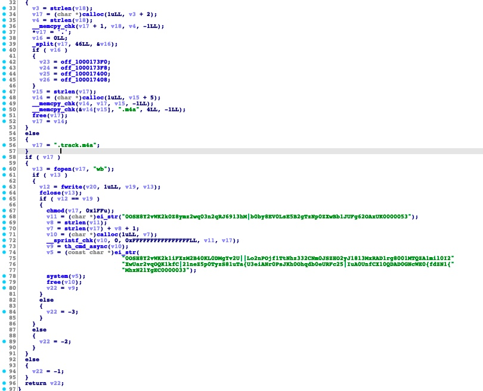483x391 pixels.
Task: Click the system function call on line 78
Action: pyautogui.click(x=57, y=276)
